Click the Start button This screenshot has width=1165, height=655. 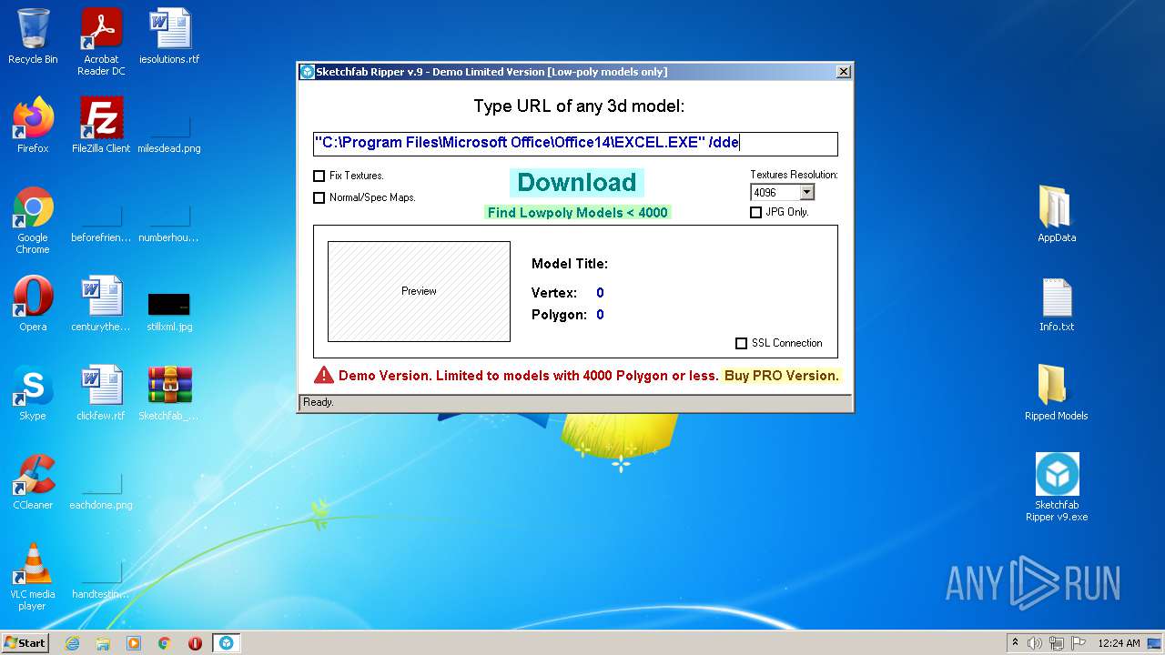(x=25, y=643)
